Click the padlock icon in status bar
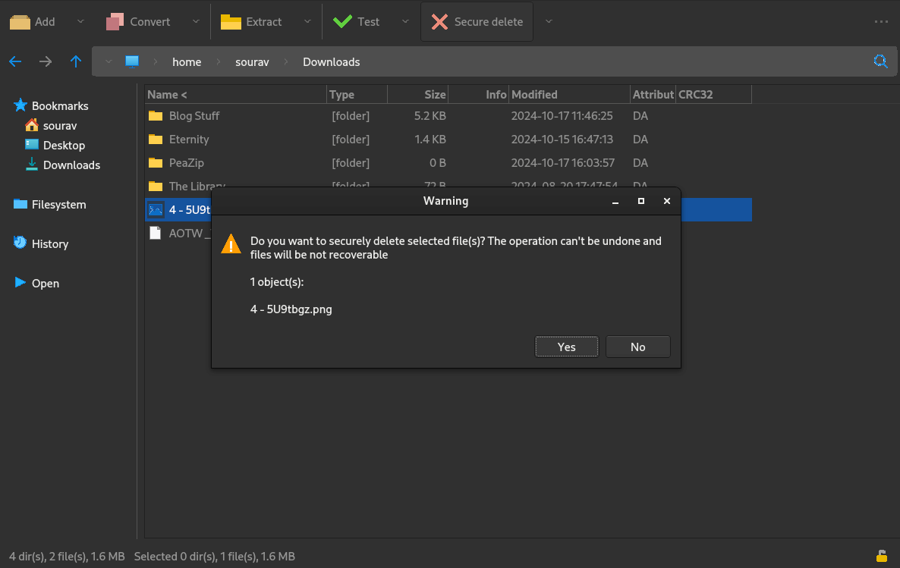900x568 pixels. pyautogui.click(x=882, y=556)
